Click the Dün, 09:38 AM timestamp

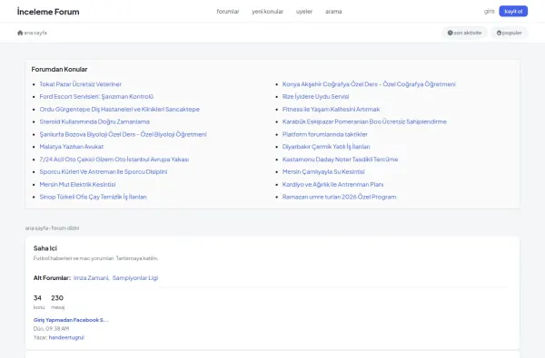click(51, 328)
